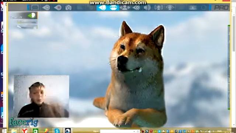
Task: Expand the taskbar address bar dropdown arrow
Action: (134, 132)
